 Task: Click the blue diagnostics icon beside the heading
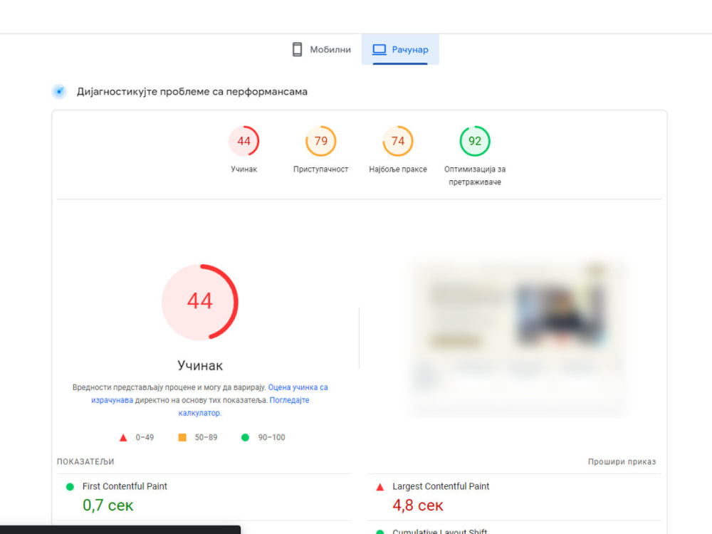point(59,91)
